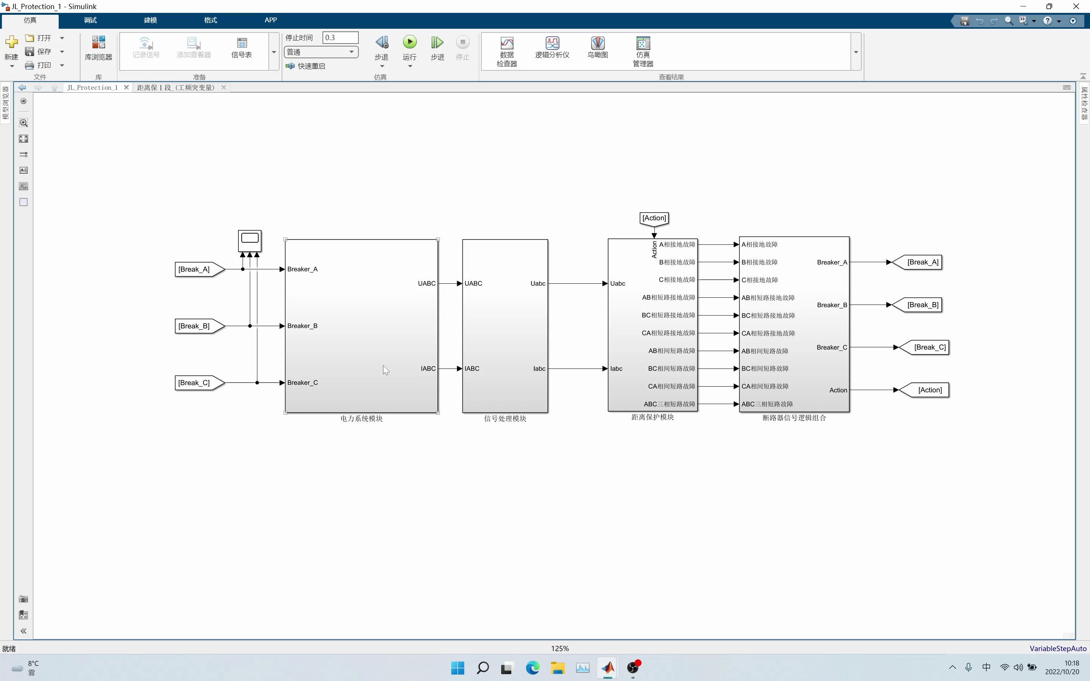Expand the simulation mode dropdown (普通)
The image size is (1090, 681).
tap(351, 52)
